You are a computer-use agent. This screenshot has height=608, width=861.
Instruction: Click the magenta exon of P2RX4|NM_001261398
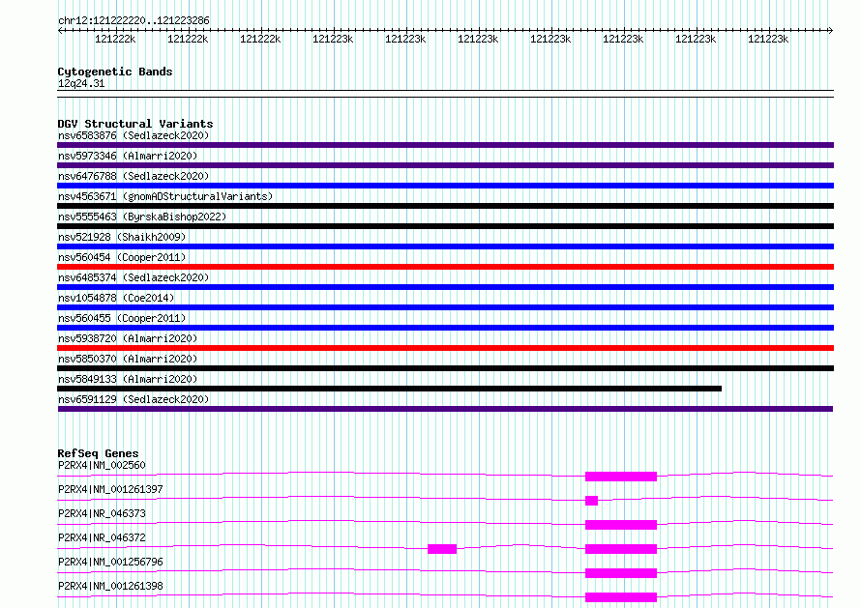click(621, 597)
